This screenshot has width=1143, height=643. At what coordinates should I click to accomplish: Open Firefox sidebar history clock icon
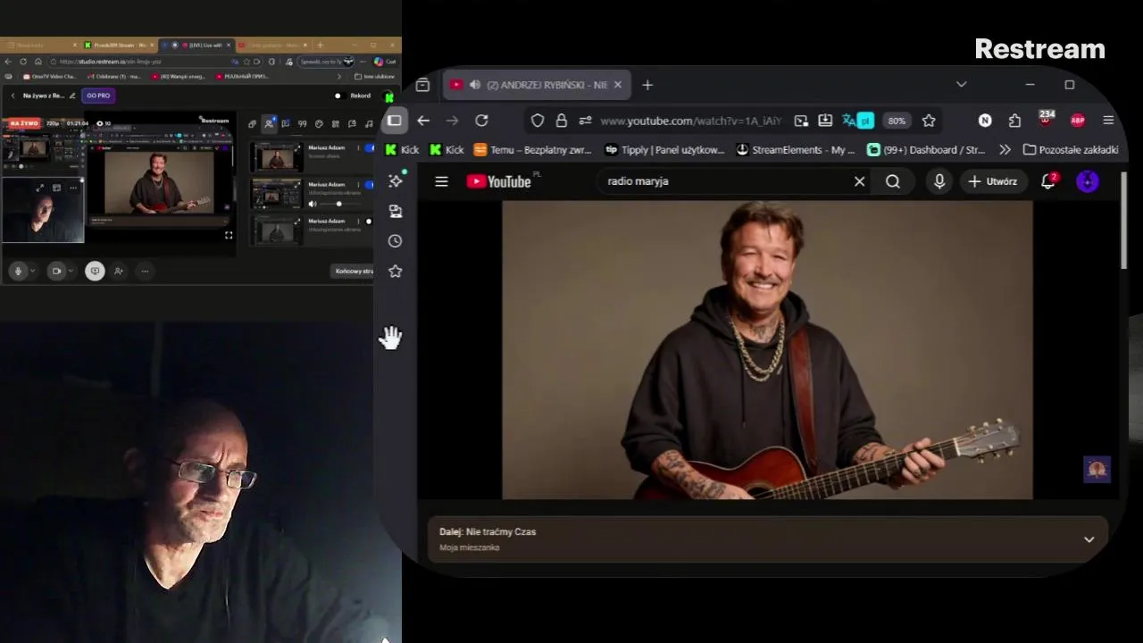(x=396, y=241)
